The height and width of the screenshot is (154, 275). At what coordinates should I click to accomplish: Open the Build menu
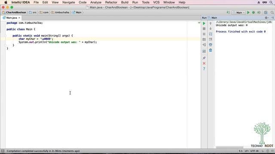pyautogui.click(x=125, y=3)
